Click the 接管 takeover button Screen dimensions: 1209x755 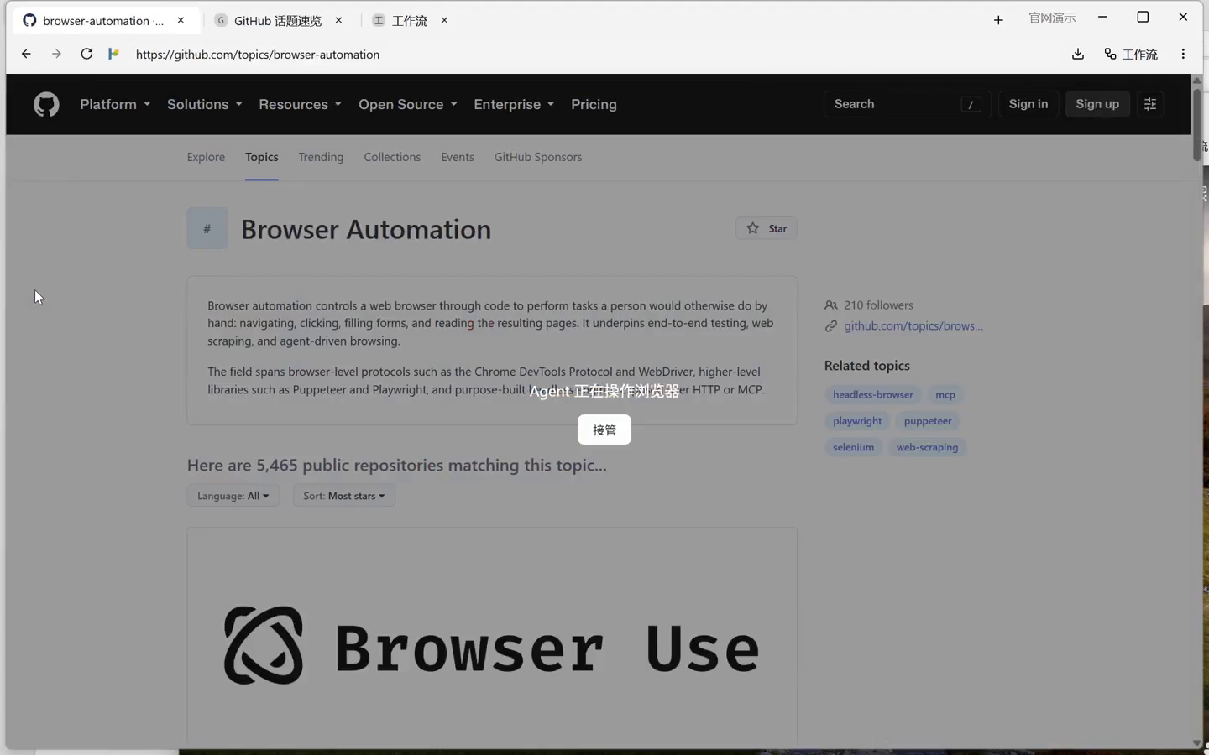tap(604, 430)
